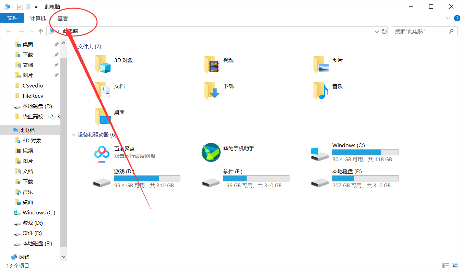Click the 双击运行百度网盘 description text

click(x=135, y=156)
